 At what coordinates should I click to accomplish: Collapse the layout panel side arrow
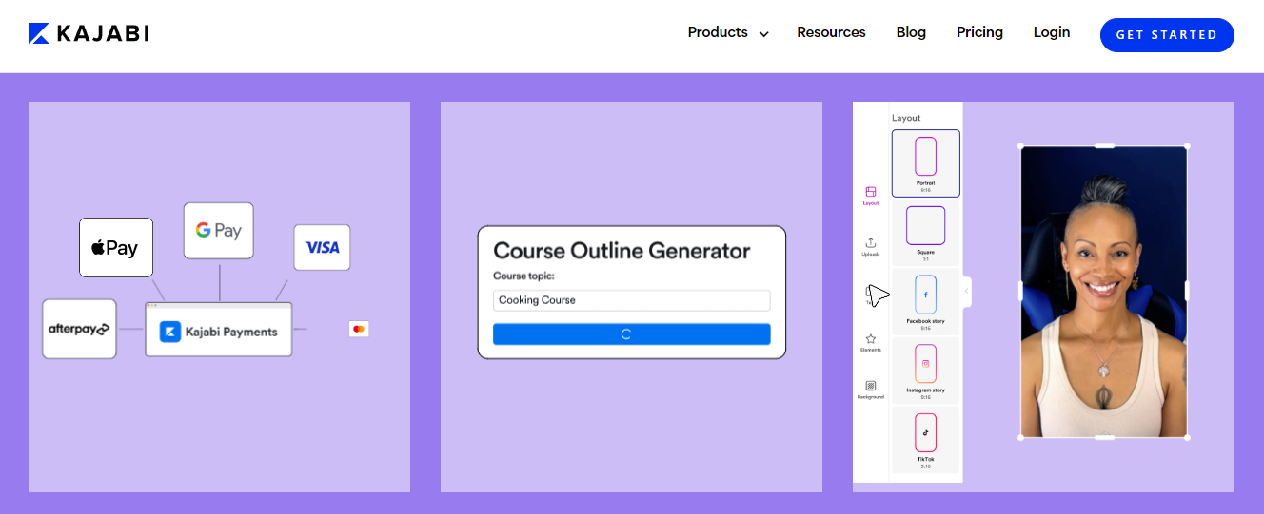point(967,291)
